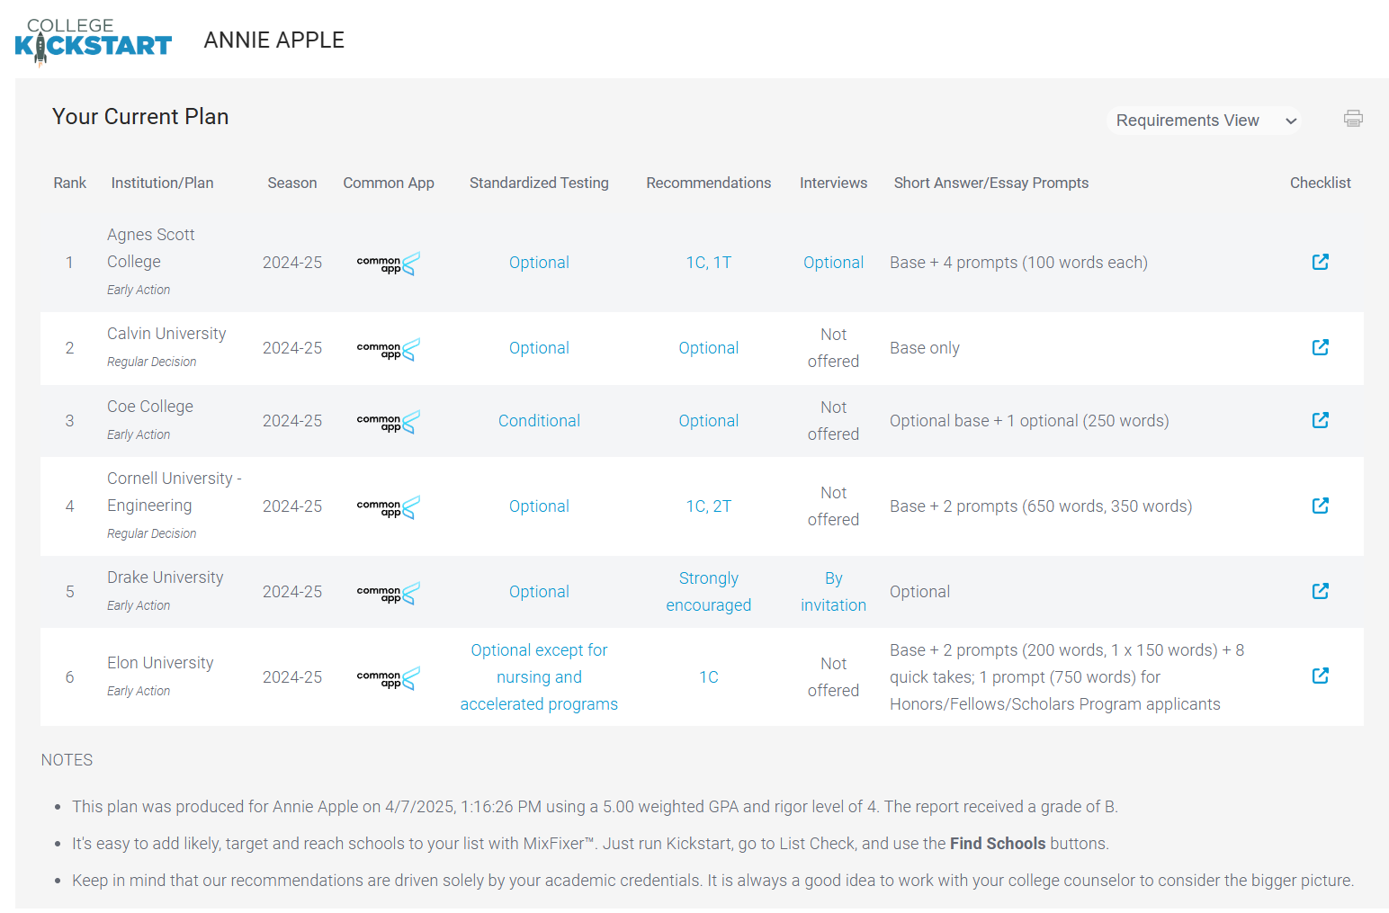
Task: Open Cornell 1C, 2T recommendations link
Action: point(709,506)
